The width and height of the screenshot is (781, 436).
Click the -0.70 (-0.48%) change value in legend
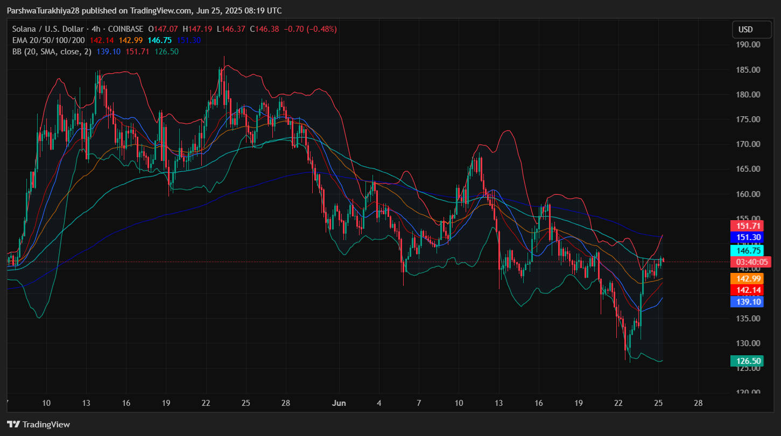[309, 29]
